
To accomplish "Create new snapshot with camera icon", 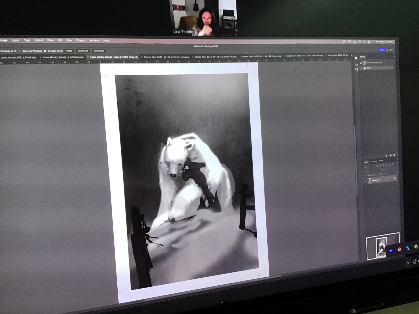I will (390, 155).
